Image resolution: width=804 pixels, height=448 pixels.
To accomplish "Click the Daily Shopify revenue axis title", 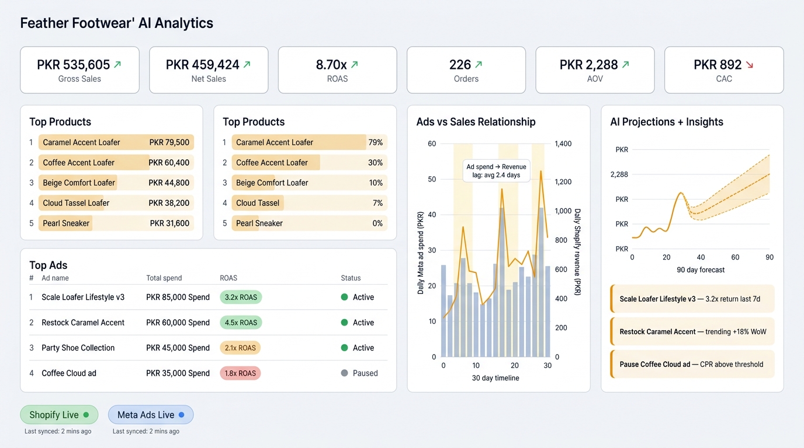I will click(578, 252).
